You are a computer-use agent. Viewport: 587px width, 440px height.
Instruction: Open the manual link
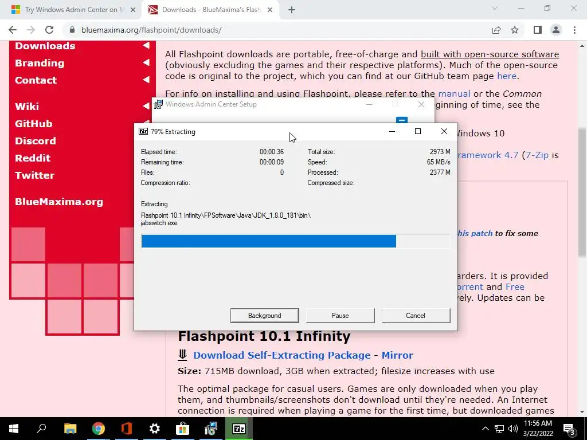454,93
